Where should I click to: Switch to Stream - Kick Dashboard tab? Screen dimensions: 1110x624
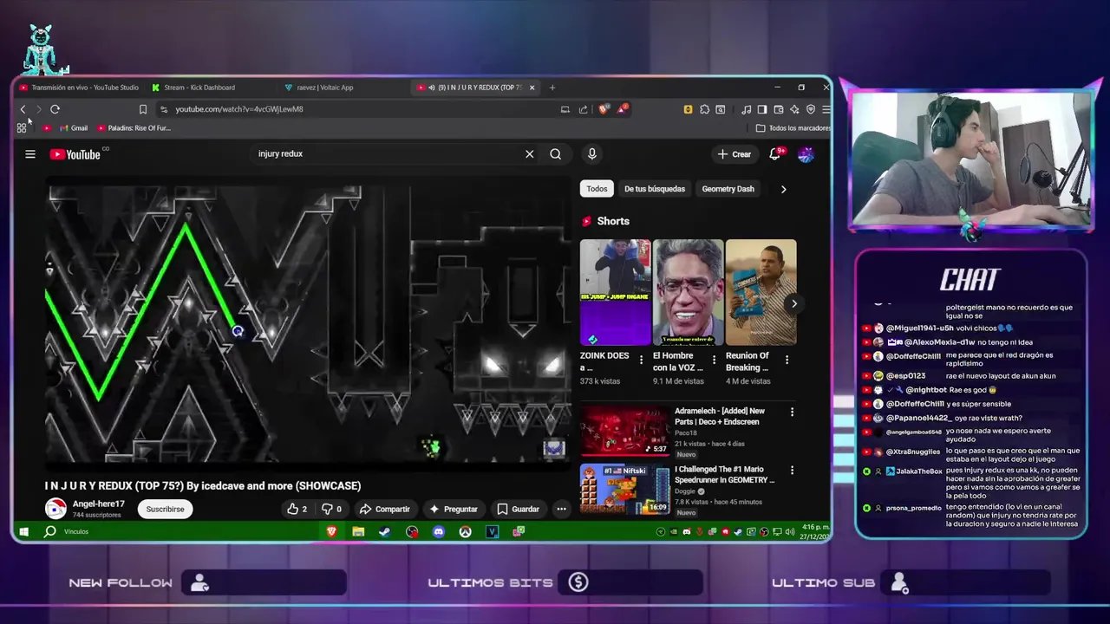193,88
